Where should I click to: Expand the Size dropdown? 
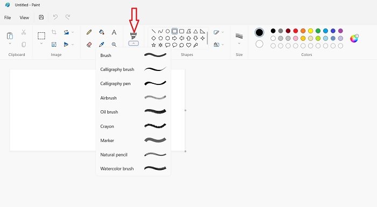pos(239,44)
